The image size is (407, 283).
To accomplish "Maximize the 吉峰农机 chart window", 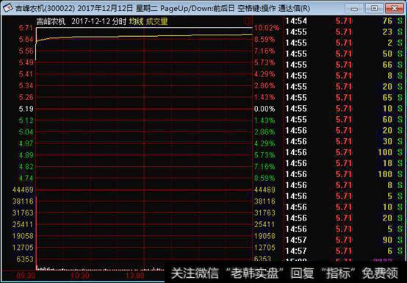I will tap(374, 9).
